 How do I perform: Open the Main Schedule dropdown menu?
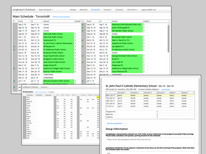coord(46,9)
